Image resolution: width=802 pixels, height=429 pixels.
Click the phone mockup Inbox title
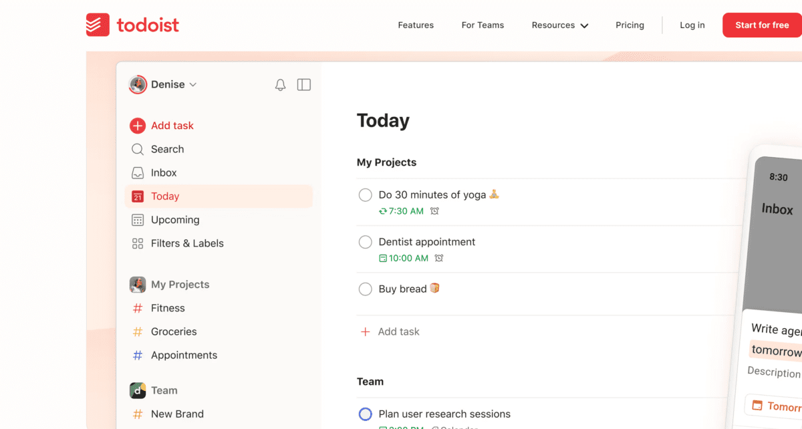(777, 209)
